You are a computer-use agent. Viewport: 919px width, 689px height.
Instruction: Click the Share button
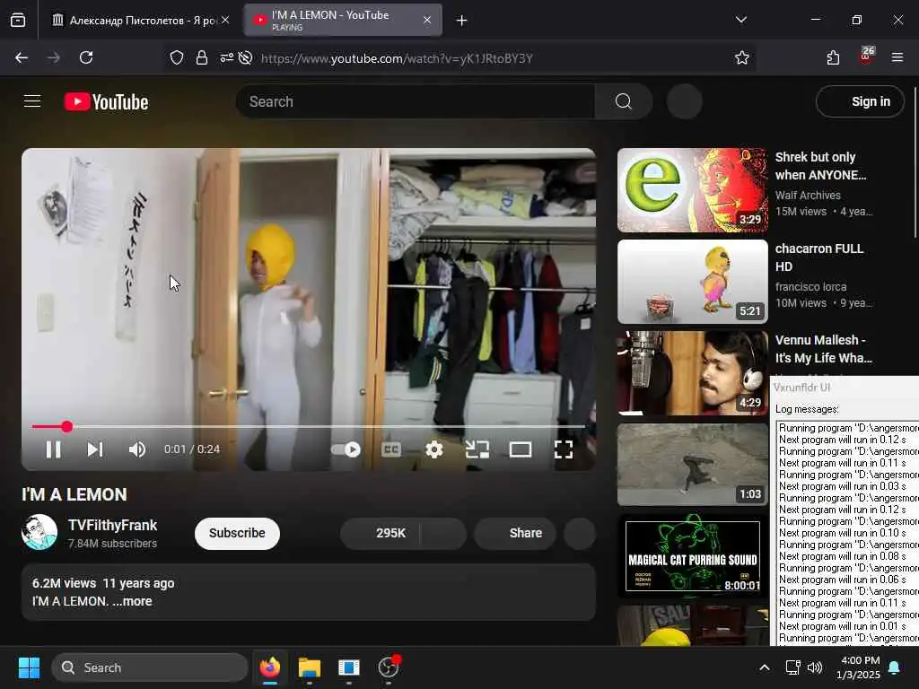[515, 533]
